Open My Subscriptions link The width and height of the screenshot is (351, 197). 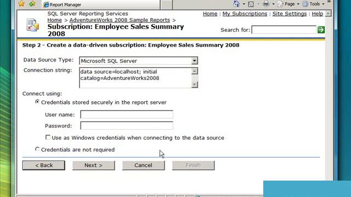click(x=245, y=14)
